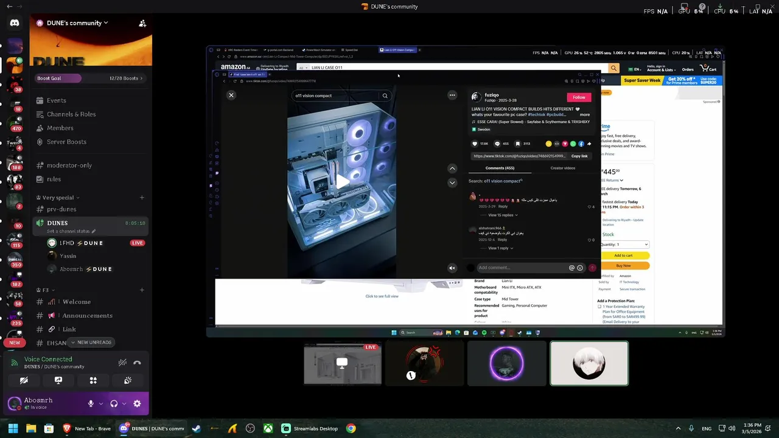
Task: Toggle headphone deafen button
Action: pos(114,403)
